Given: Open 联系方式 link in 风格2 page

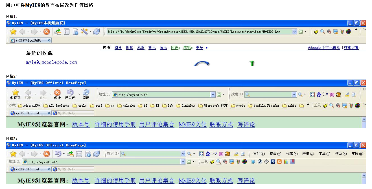Looking at the screenshot, I should (x=221, y=124).
